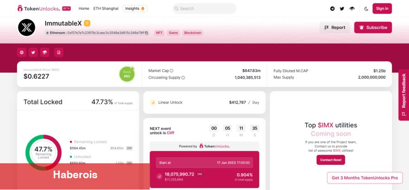This screenshot has width=409, height=190.
Task: Click the 47.7% donut chart
Action: tap(43, 152)
